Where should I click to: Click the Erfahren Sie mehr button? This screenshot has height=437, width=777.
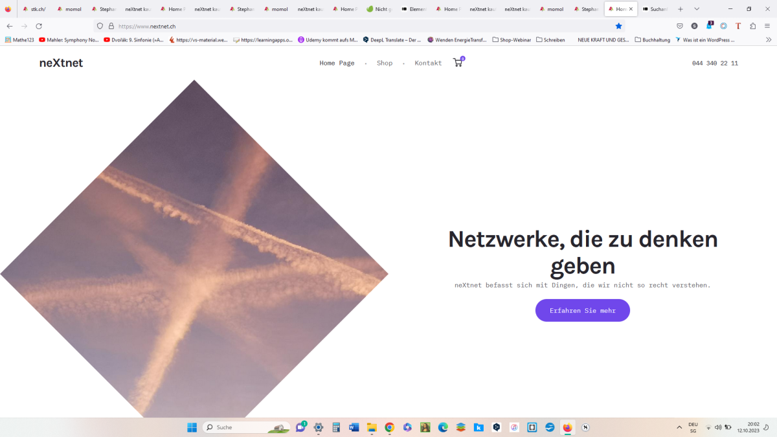[x=582, y=311]
